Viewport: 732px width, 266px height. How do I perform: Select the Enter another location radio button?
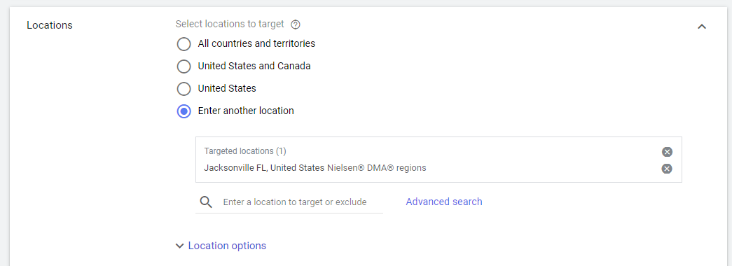tap(184, 111)
